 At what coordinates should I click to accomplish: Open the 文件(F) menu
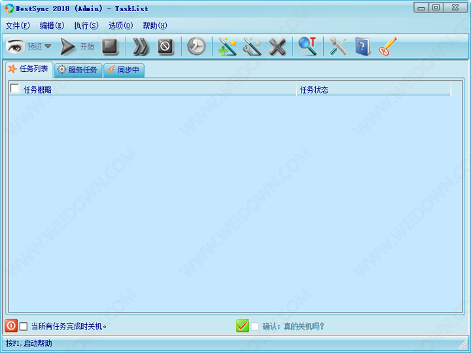tap(18, 25)
